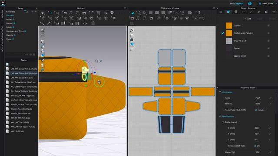Open the Hardware and Trims library folder

[15, 31]
